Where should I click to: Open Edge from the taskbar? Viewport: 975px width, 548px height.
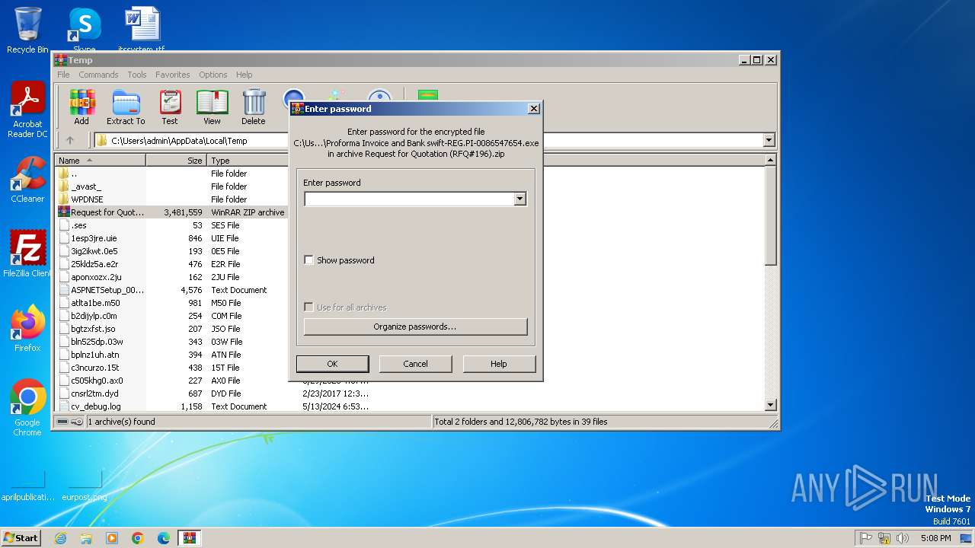pos(164,538)
